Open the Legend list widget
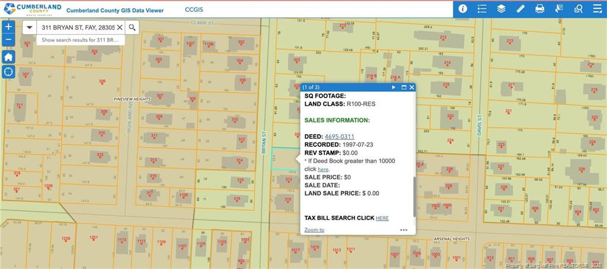This screenshot has width=607, height=269. (x=482, y=9)
